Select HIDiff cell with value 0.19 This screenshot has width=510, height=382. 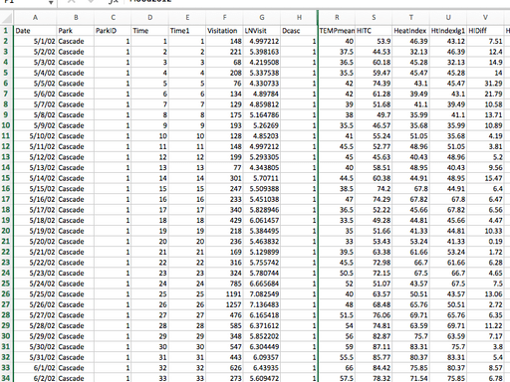tap(485, 242)
